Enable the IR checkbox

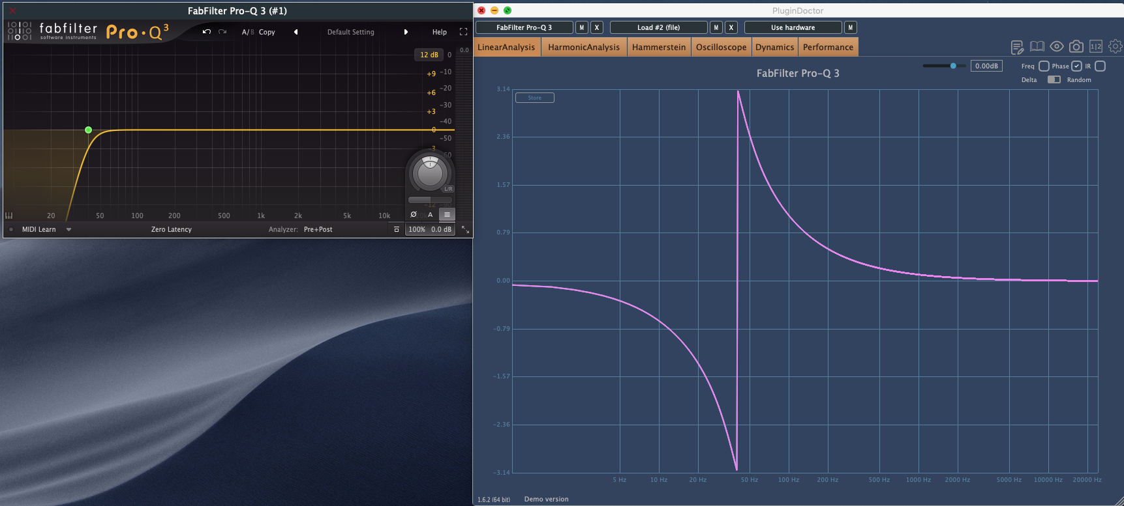tap(1101, 66)
